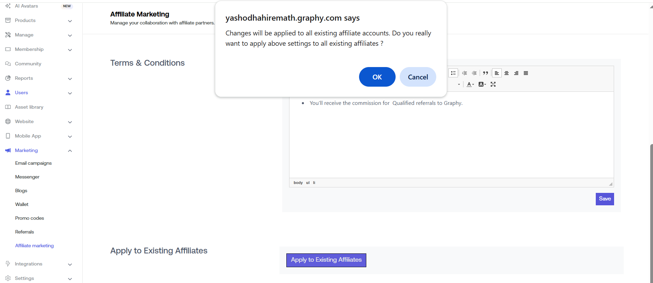Expand the Products menu chevron
The width and height of the screenshot is (653, 283).
click(70, 21)
